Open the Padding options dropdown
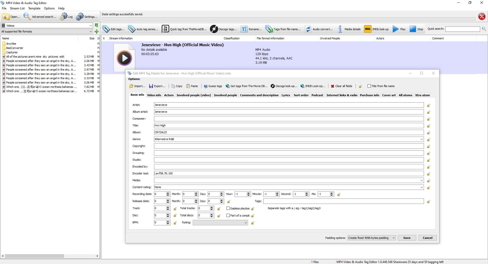 click(x=371, y=238)
